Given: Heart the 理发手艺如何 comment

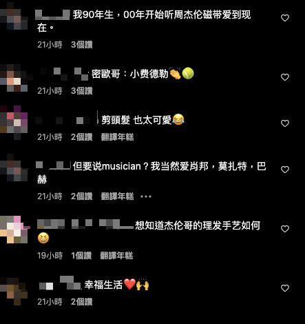Looking at the screenshot, I should [285, 229].
